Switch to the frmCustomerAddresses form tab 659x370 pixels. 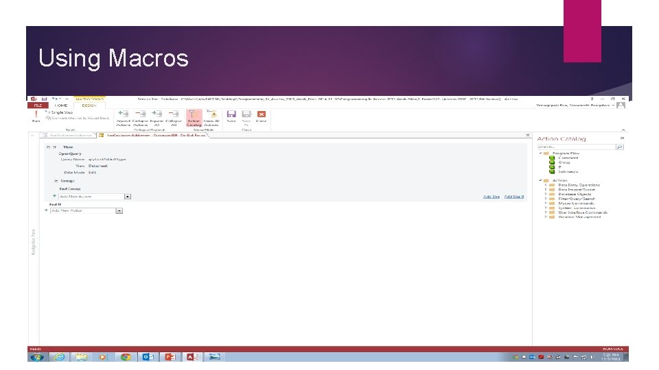69,135
